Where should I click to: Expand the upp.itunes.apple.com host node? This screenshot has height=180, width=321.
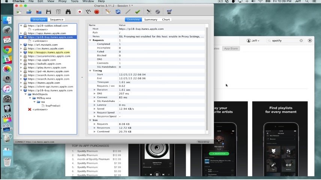click(x=21, y=33)
